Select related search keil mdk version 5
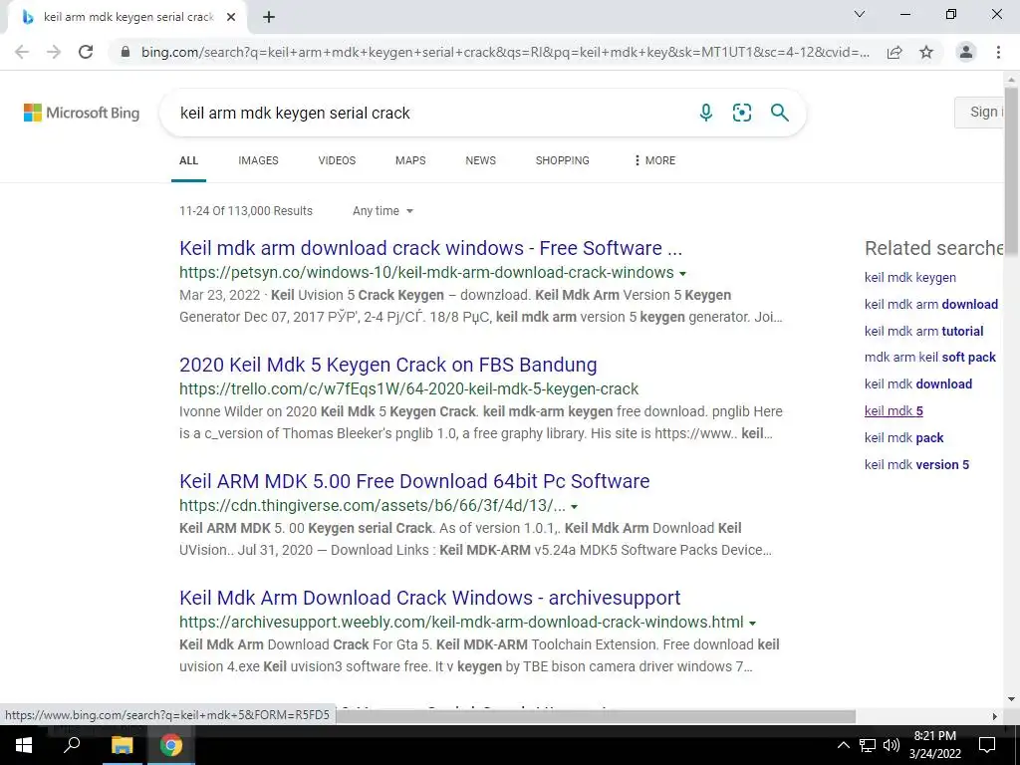Image resolution: width=1020 pixels, height=765 pixels. [x=916, y=464]
